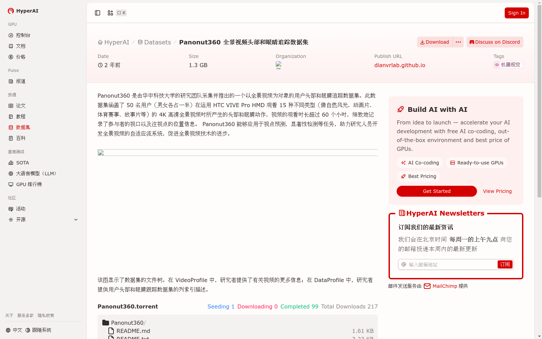
Task: Select 数据集 in the sidebar
Action: point(43,127)
